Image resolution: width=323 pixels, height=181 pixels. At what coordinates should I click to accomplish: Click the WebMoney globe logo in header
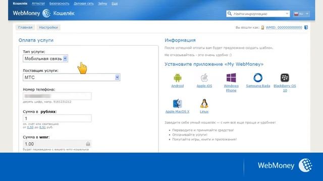pyautogui.click(x=46, y=14)
